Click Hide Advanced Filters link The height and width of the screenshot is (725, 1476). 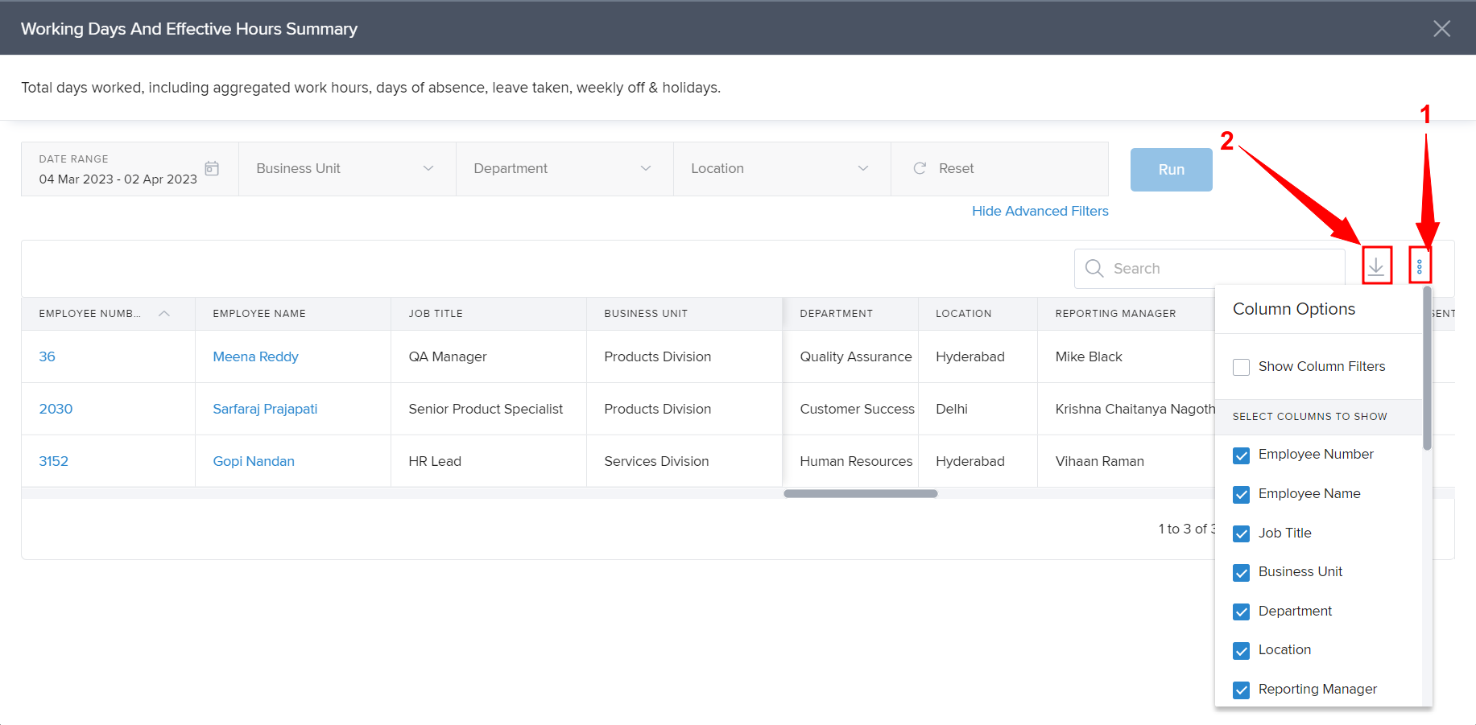click(1040, 211)
